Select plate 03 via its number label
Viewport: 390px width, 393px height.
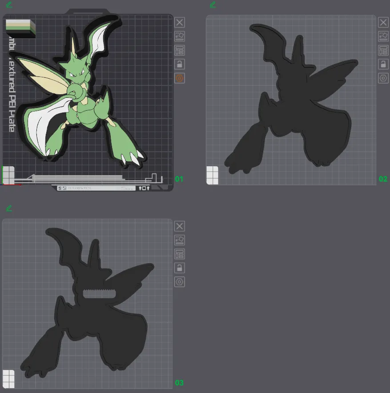pos(180,381)
